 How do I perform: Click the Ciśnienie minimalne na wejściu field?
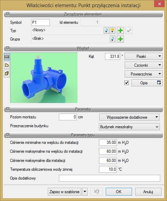click(108, 143)
